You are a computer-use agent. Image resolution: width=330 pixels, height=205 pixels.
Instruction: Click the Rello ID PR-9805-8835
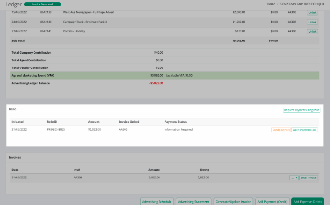[56, 130]
